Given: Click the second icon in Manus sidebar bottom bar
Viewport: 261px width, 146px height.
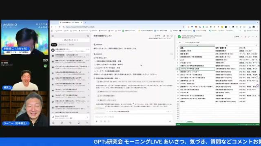Looking at the screenshot, I should [62, 122].
